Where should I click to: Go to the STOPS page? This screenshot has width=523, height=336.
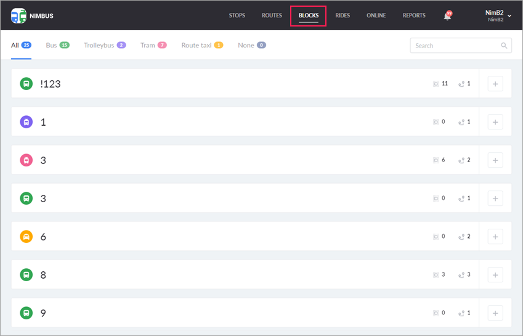click(x=237, y=15)
